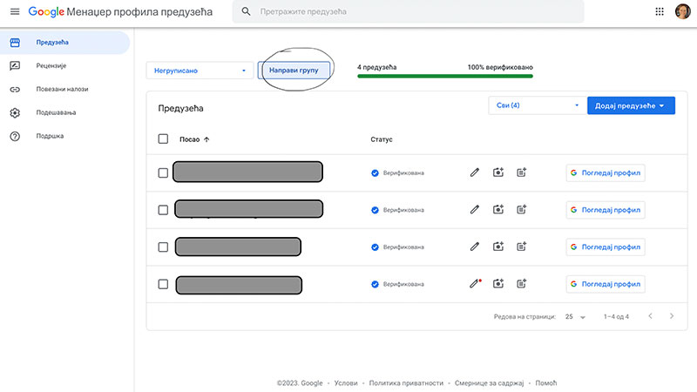Click the Статус column header
This screenshot has width=697, height=392.
tap(382, 139)
